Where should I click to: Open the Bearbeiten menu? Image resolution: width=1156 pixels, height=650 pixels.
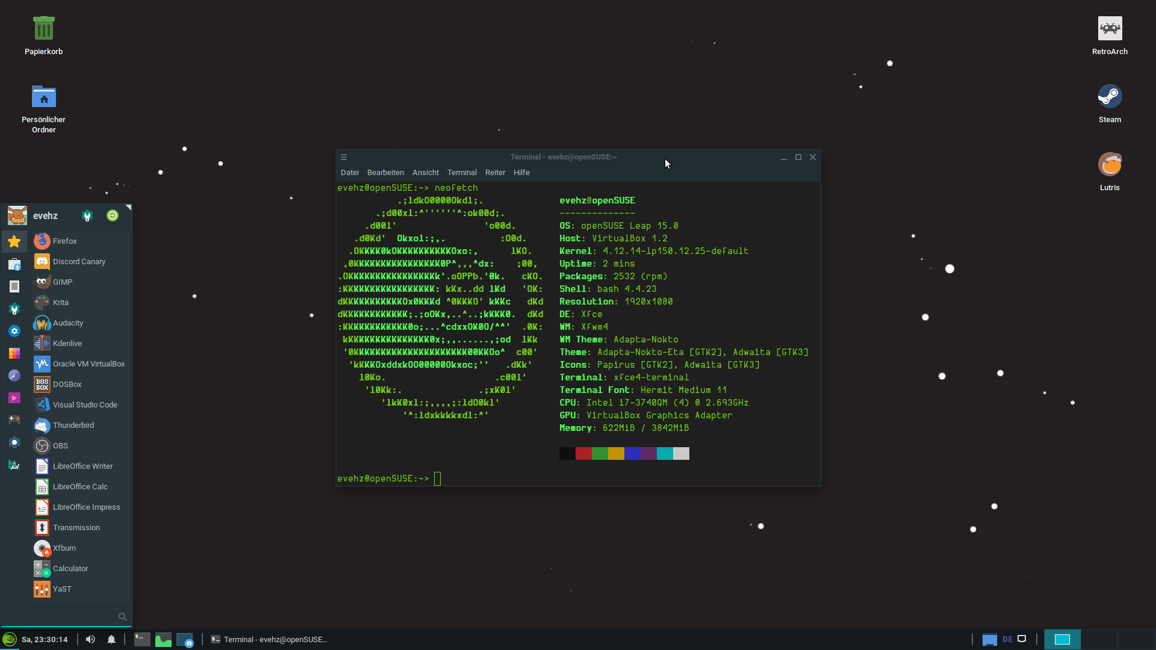[x=385, y=173]
